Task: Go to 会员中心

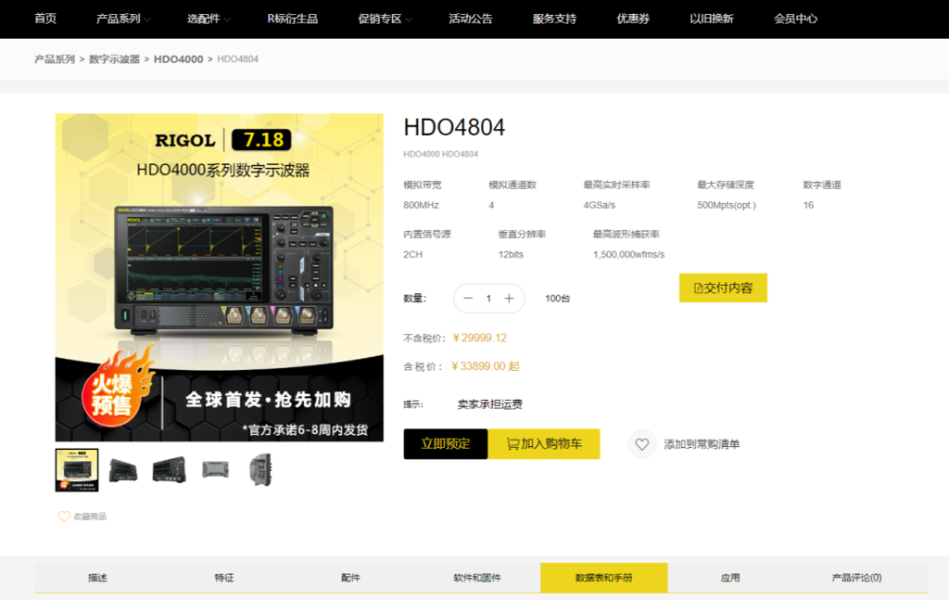Action: [795, 19]
